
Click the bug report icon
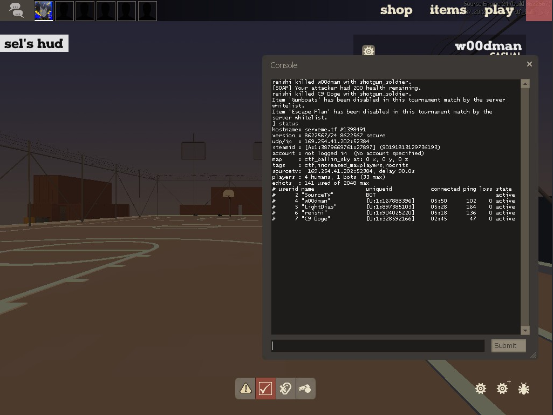[523, 389]
